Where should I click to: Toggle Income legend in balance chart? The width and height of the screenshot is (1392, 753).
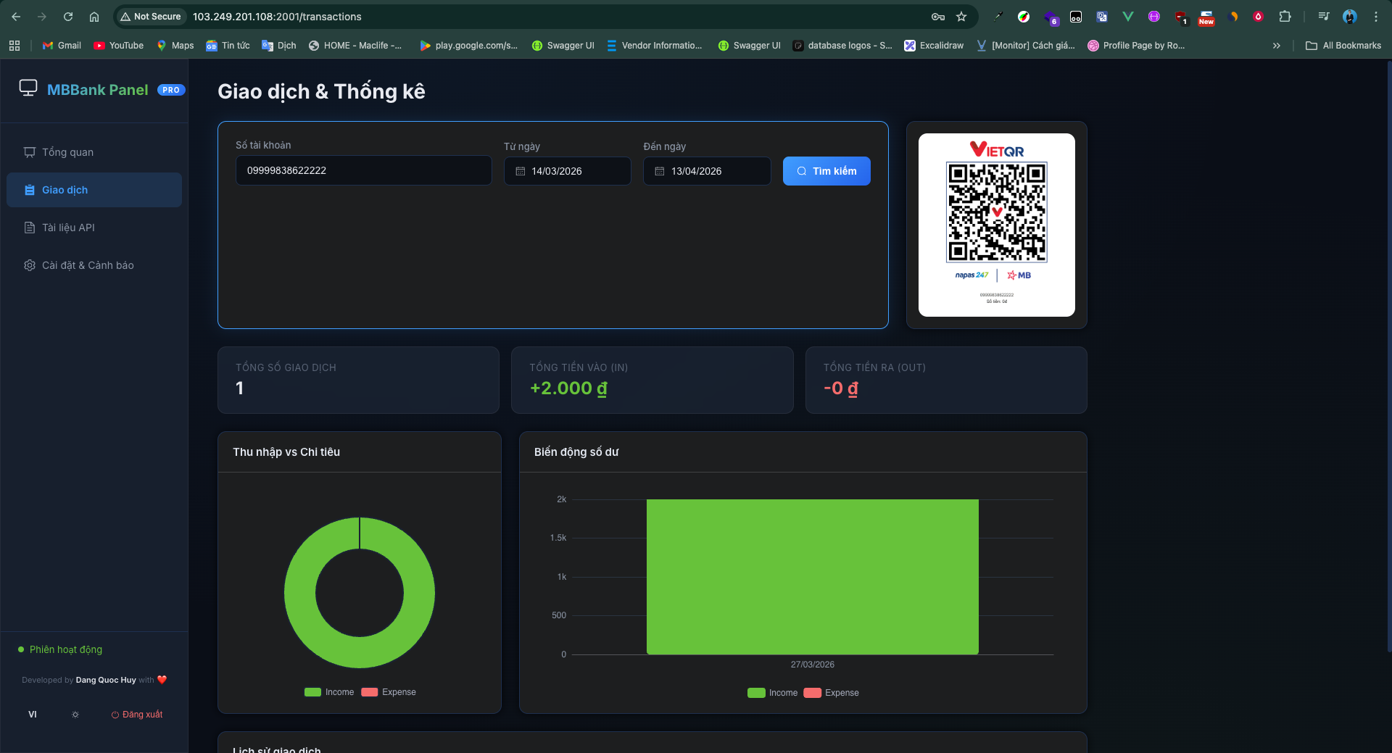pyautogui.click(x=772, y=693)
